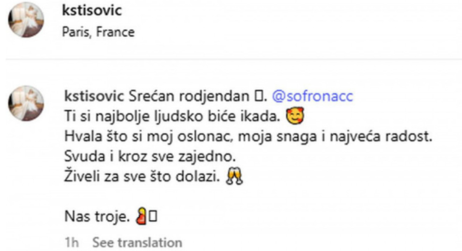Click the line Svuda i kroz sve zajedno
Image resolution: width=462 pixels, height=251 pixels.
coord(150,157)
